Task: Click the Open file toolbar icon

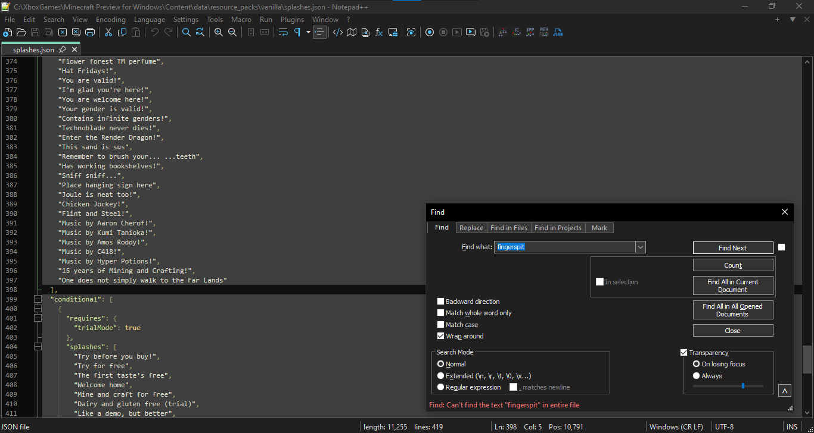Action: 21,32
